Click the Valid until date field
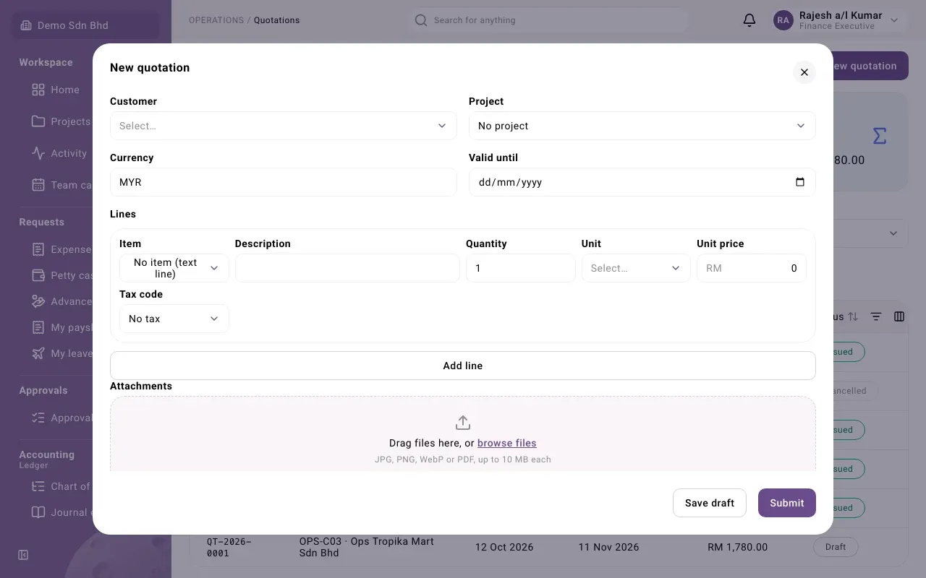The width and height of the screenshot is (926, 578). [642, 182]
